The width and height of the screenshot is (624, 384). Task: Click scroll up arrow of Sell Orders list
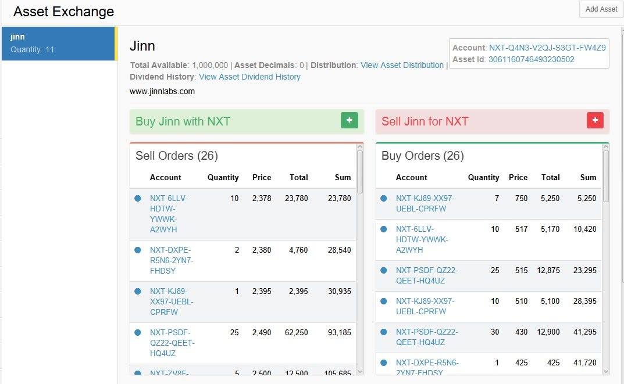point(360,146)
